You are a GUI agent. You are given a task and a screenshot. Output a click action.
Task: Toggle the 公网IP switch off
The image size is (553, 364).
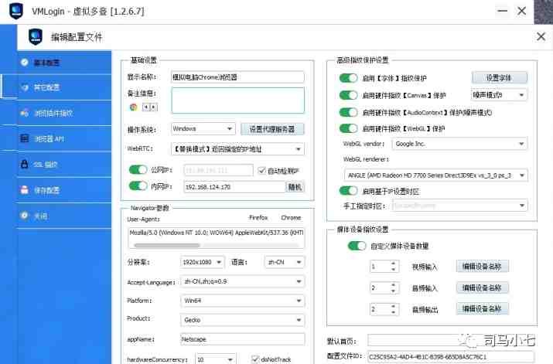[x=138, y=170]
